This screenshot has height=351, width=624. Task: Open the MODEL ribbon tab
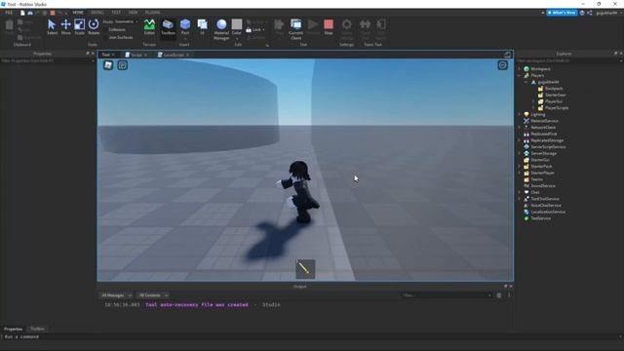coord(97,13)
